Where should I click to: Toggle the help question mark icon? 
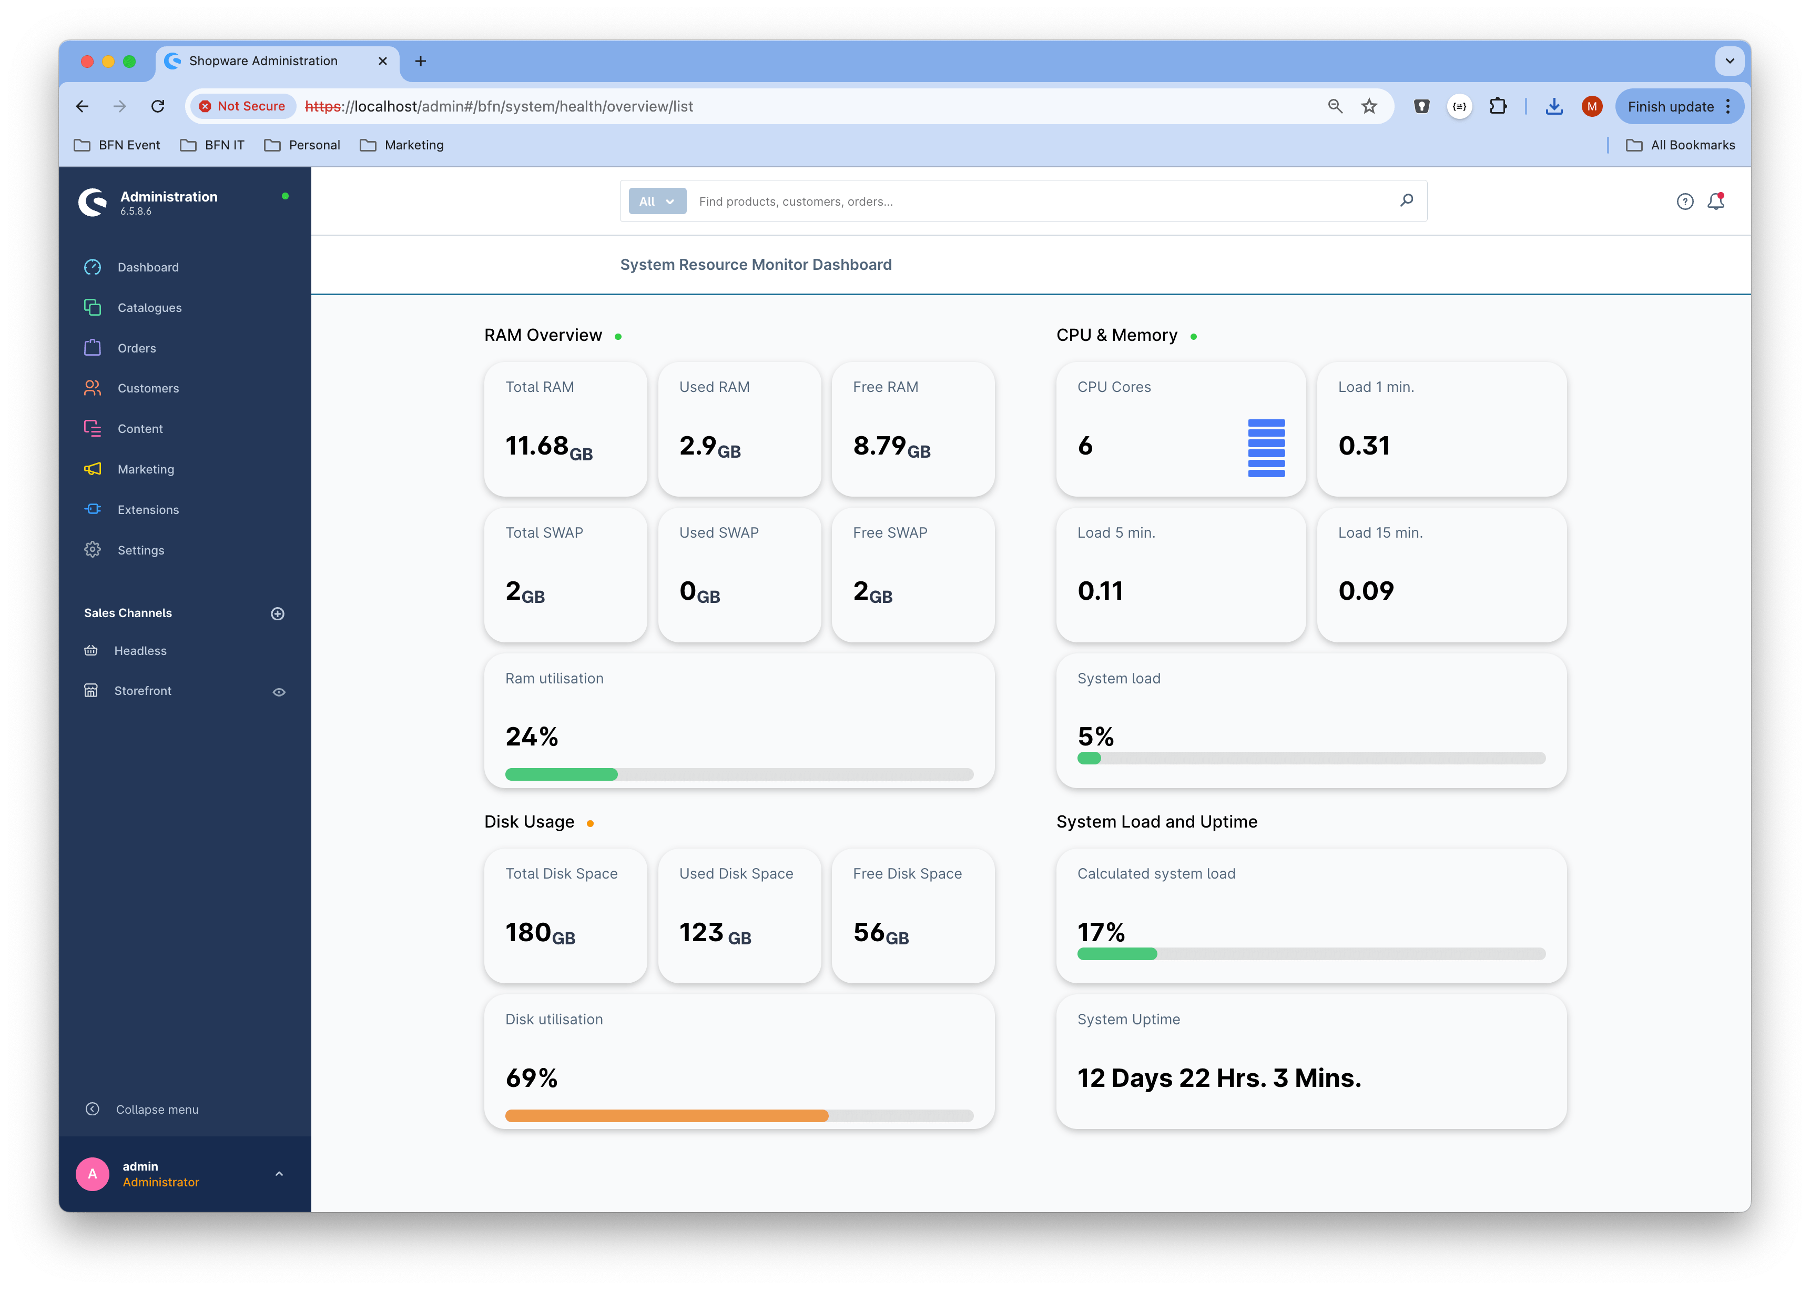point(1684,201)
